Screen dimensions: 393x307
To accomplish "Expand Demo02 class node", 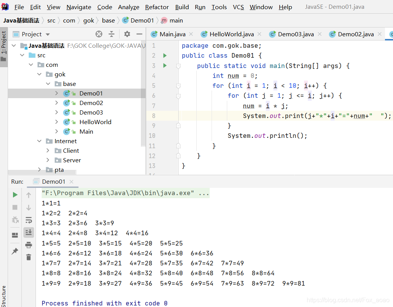I will 57,103.
